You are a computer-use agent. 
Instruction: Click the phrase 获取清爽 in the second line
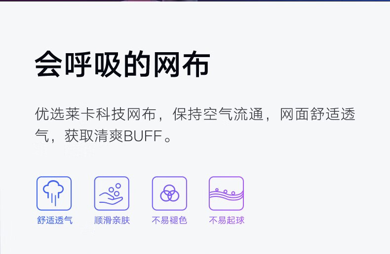click(94, 136)
